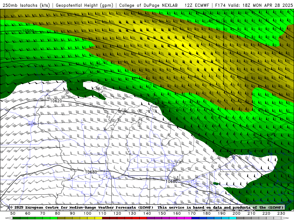Click the 140 value on the isotach scale
This screenshot has width=294, height=220.
point(147,213)
